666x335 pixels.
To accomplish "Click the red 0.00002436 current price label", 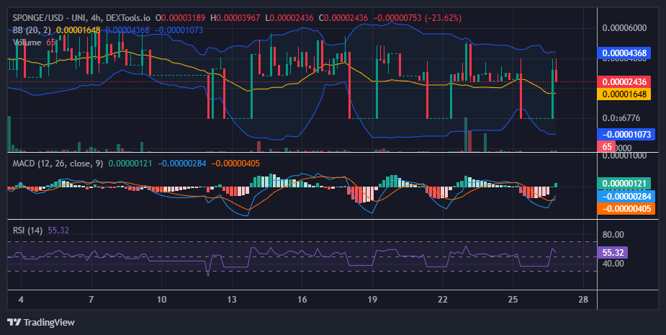I will pyautogui.click(x=624, y=81).
